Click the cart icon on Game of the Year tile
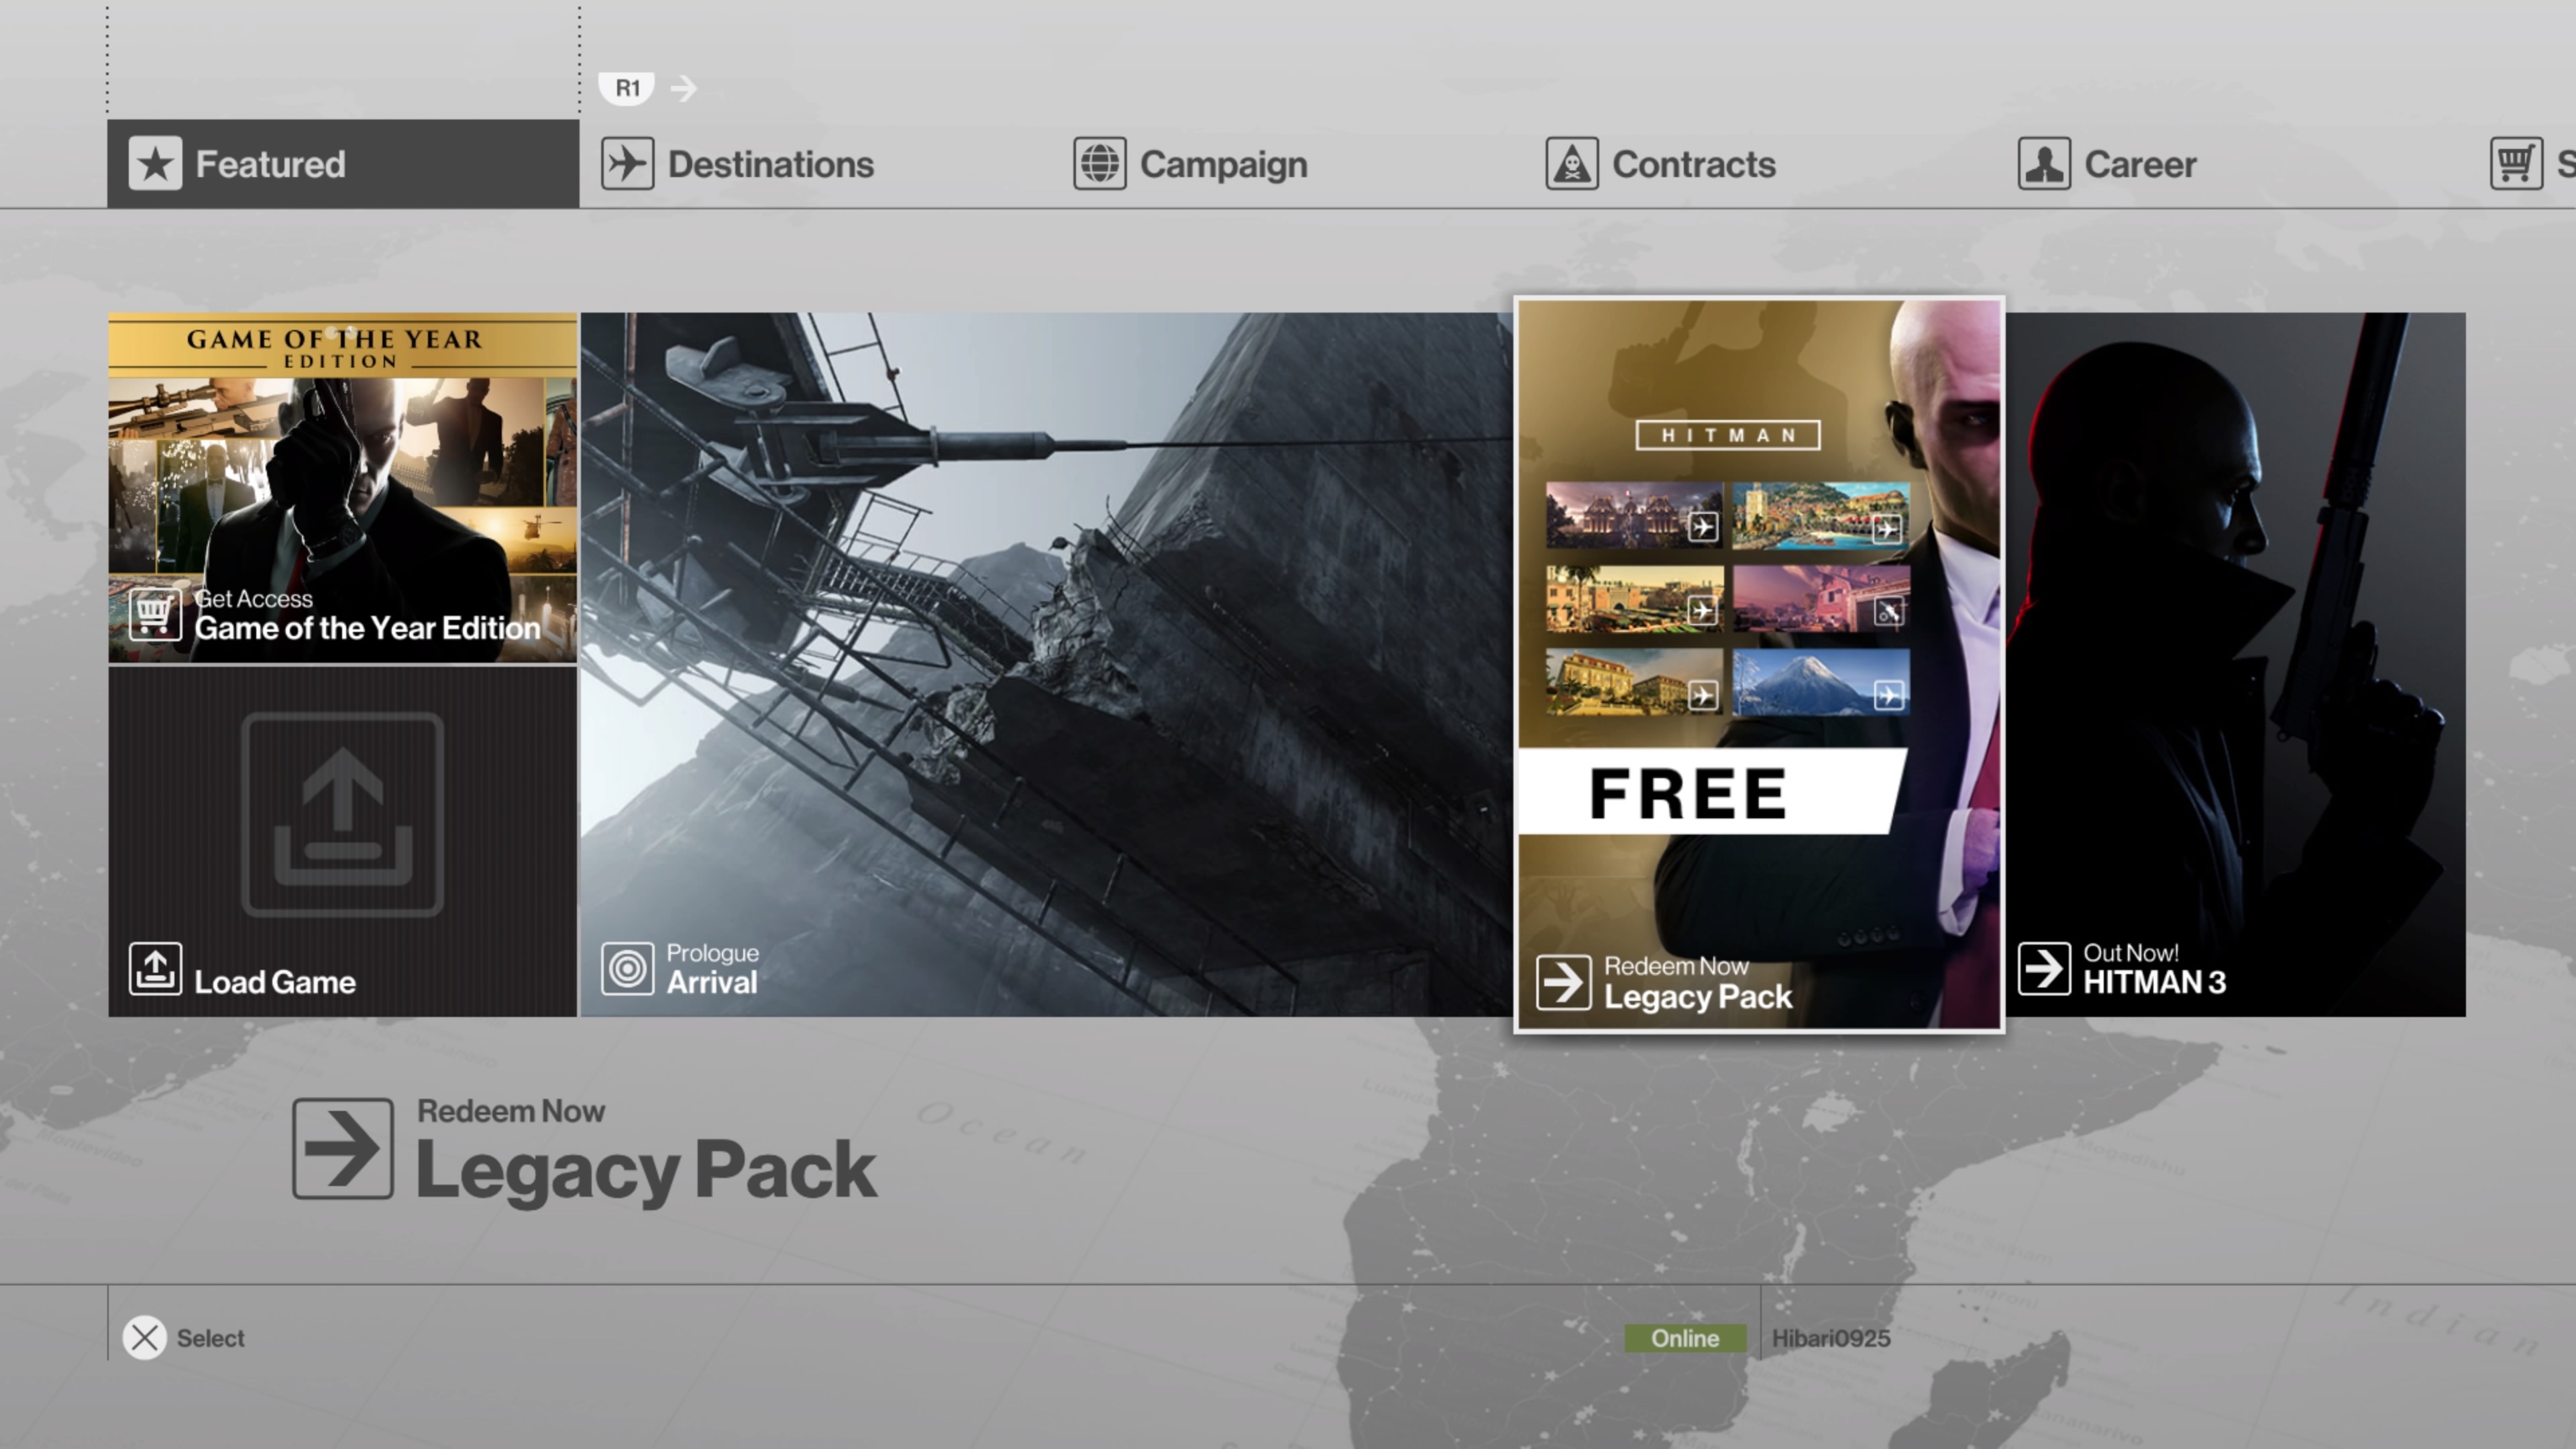The width and height of the screenshot is (2576, 1449). (x=155, y=614)
